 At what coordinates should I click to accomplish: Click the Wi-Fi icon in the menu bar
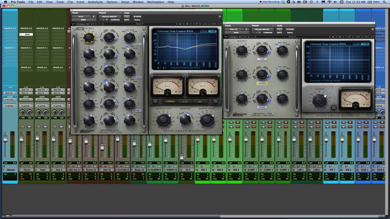tap(329, 2)
